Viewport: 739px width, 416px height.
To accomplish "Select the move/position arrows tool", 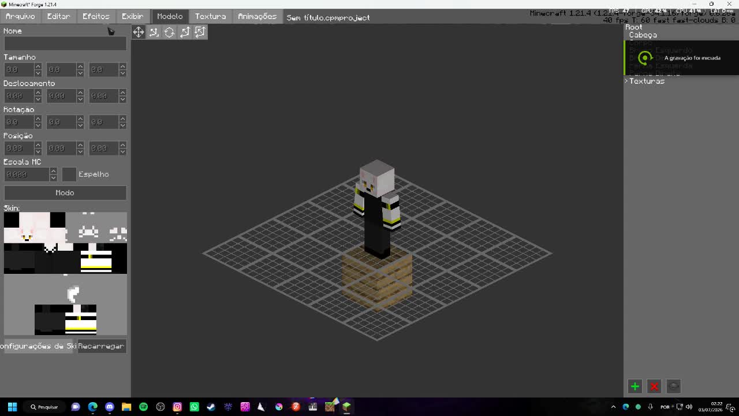I will [139, 32].
